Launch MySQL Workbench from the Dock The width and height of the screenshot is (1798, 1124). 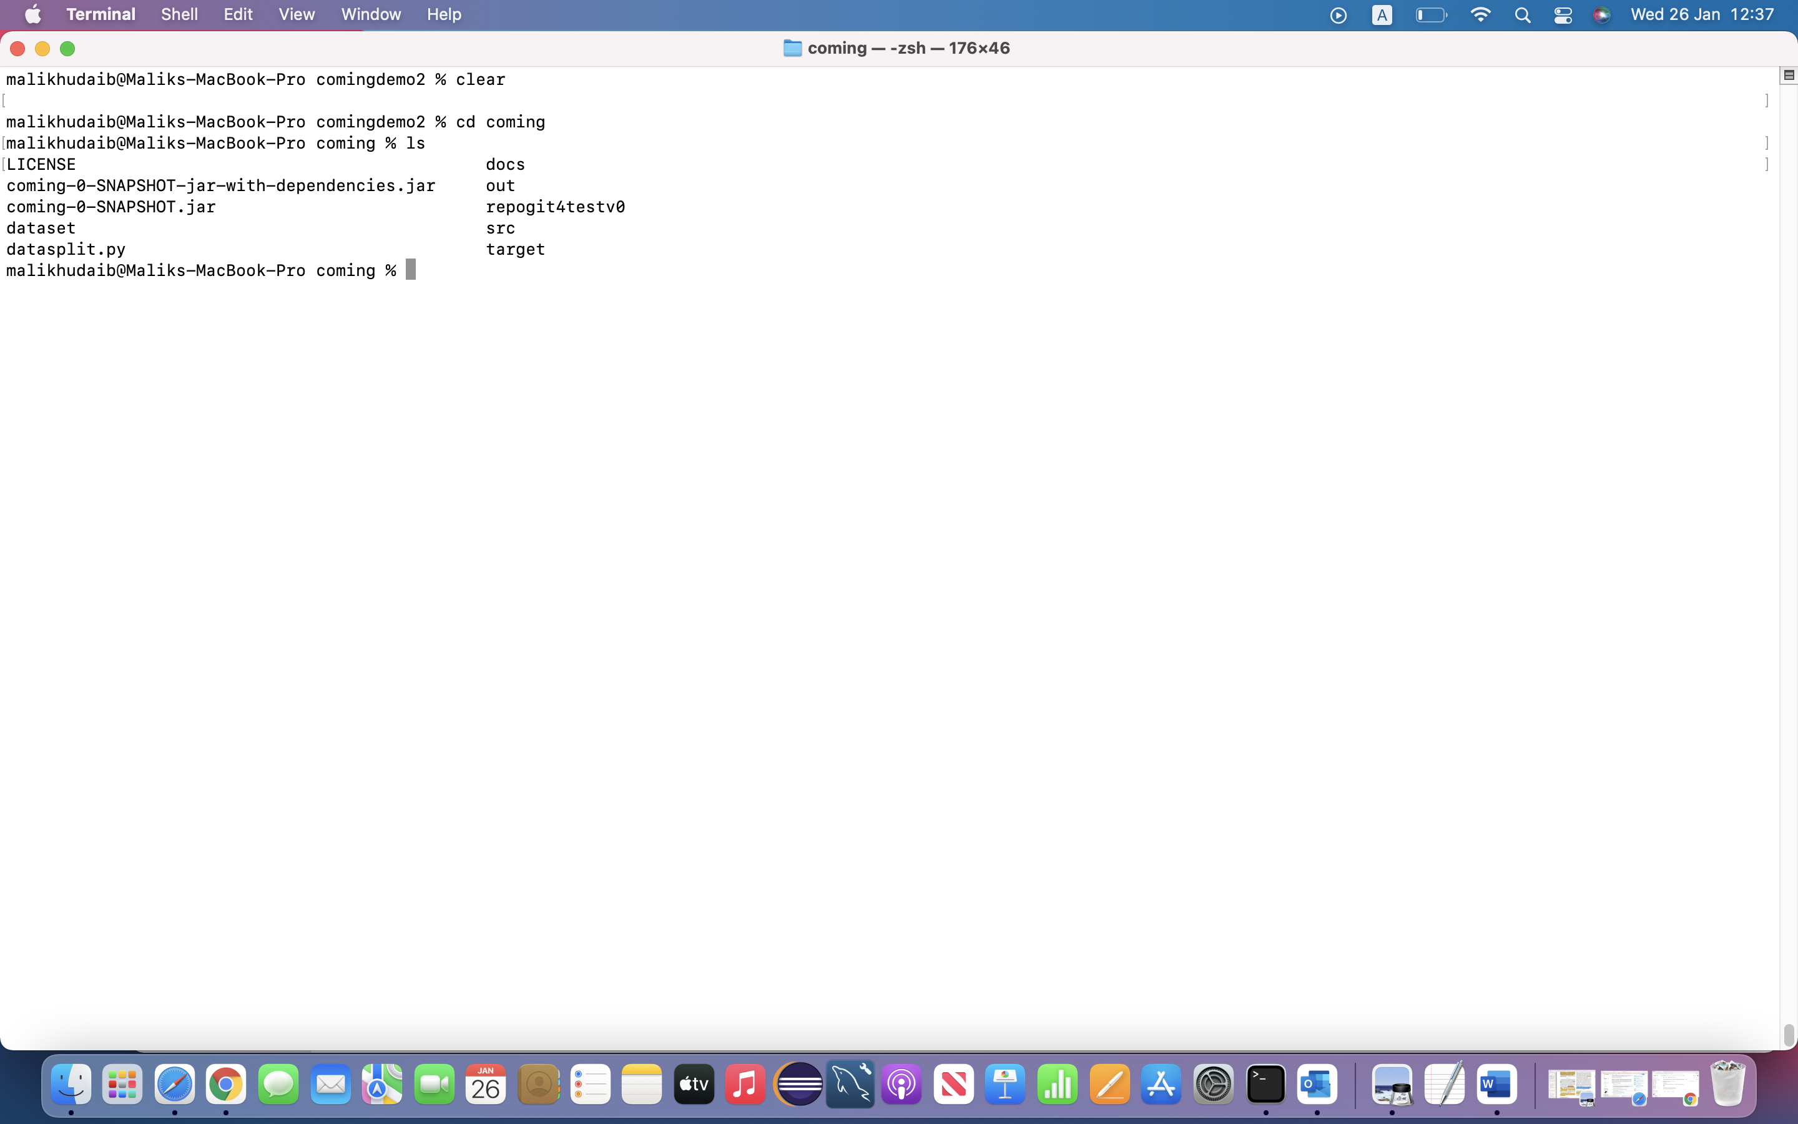849,1085
